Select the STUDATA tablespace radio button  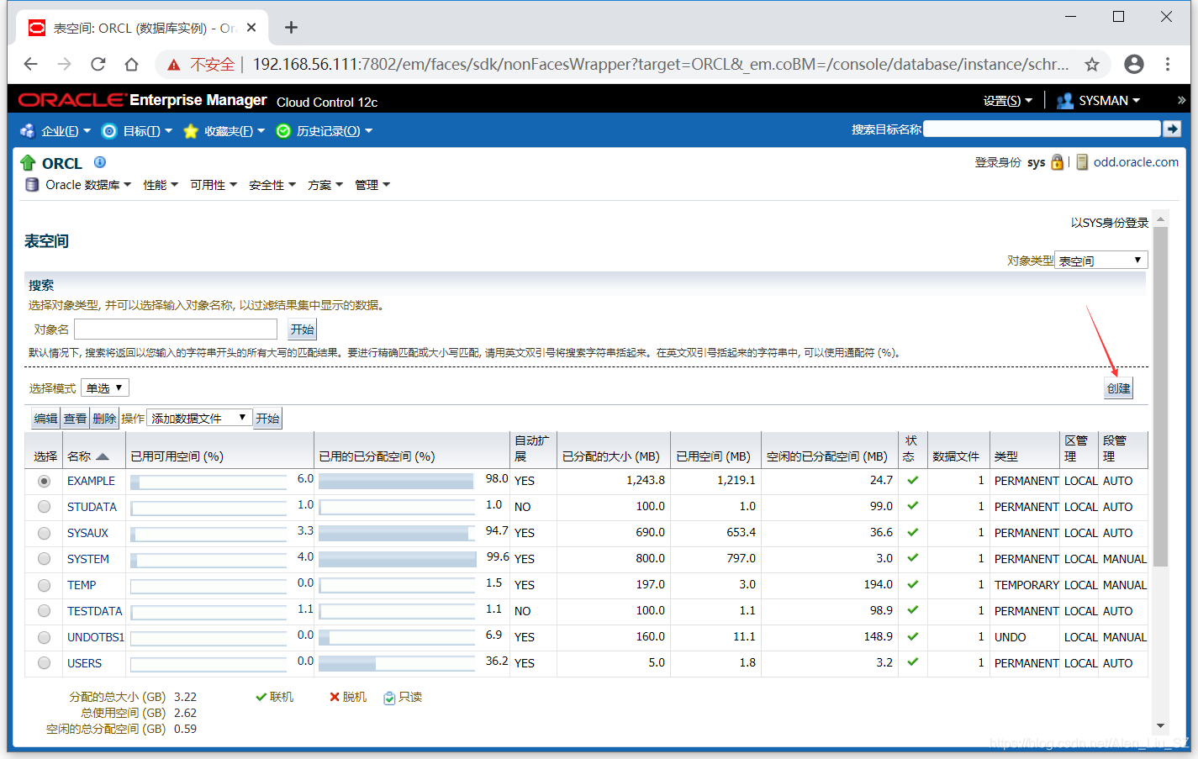point(45,507)
